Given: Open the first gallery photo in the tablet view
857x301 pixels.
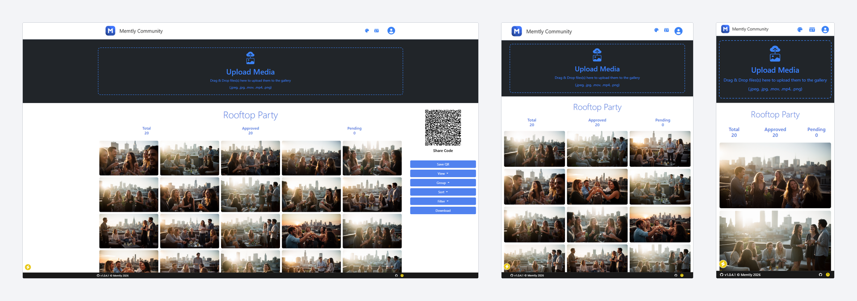Looking at the screenshot, I should tap(535, 149).
